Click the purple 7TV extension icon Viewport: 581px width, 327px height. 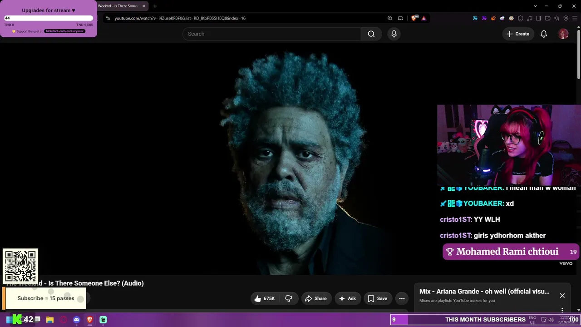484,18
